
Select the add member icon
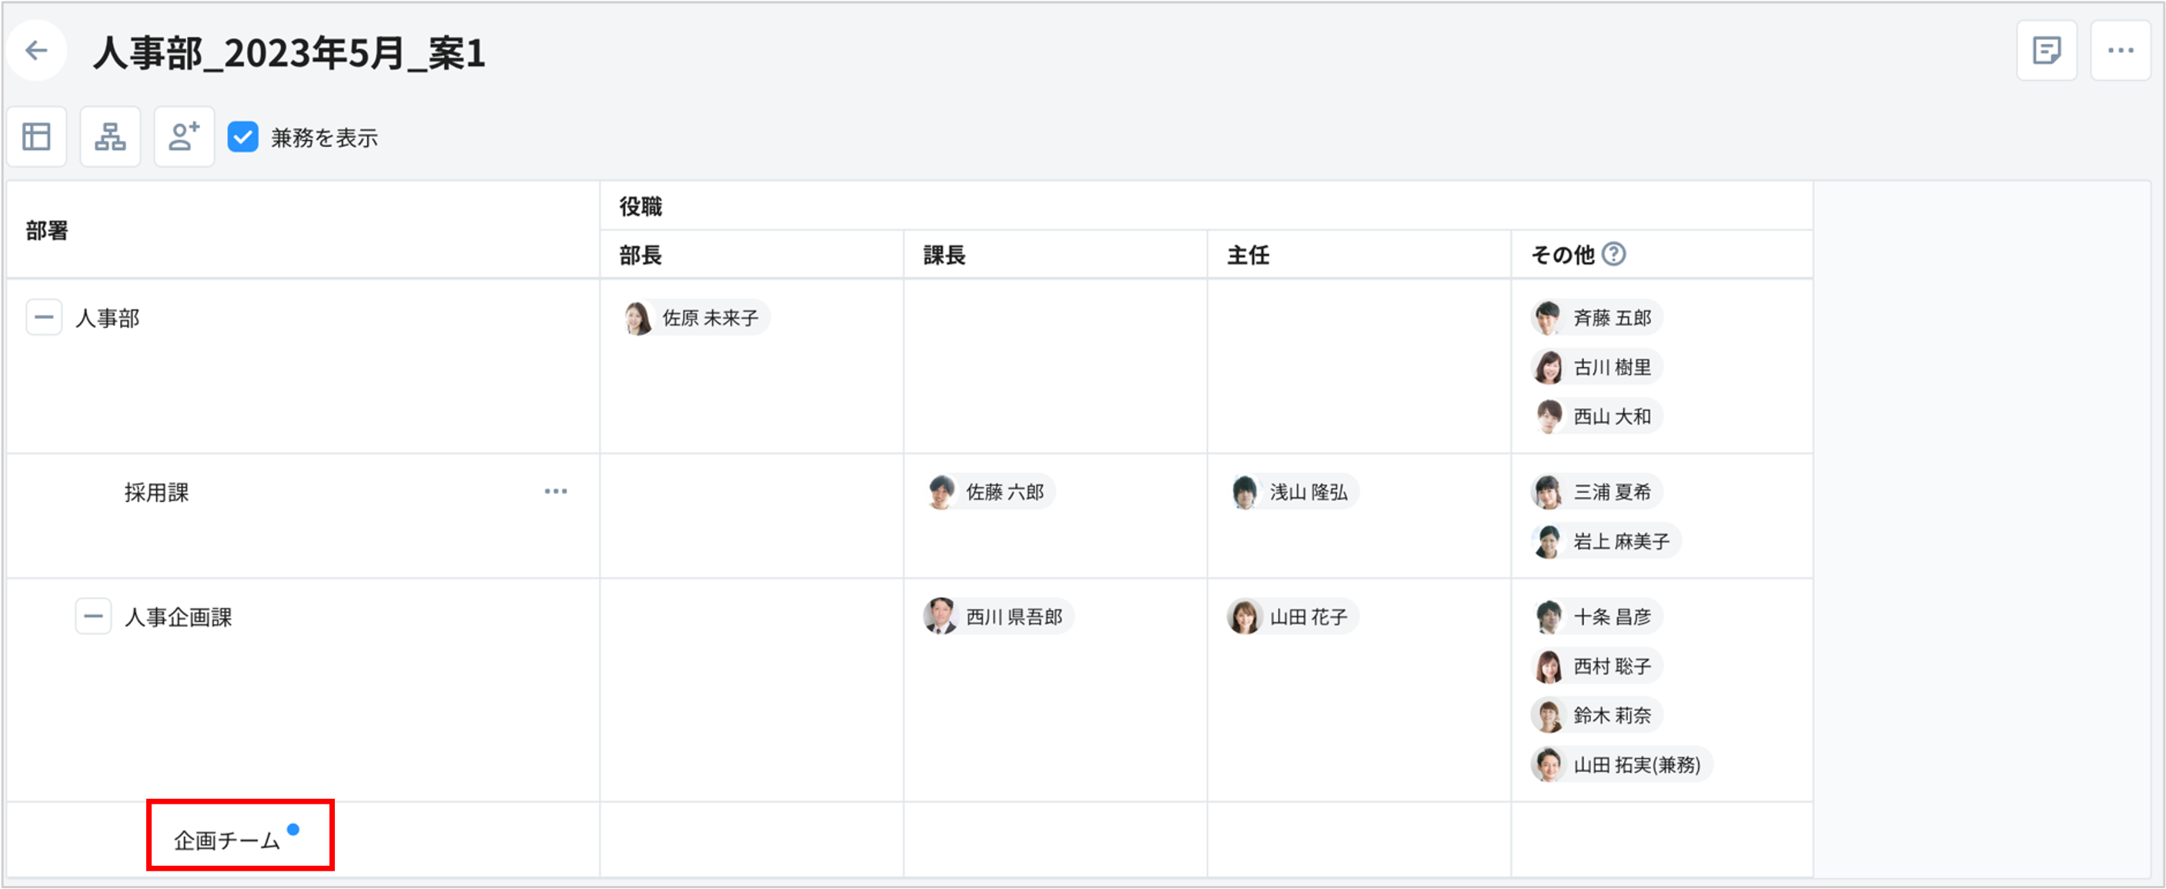(184, 136)
